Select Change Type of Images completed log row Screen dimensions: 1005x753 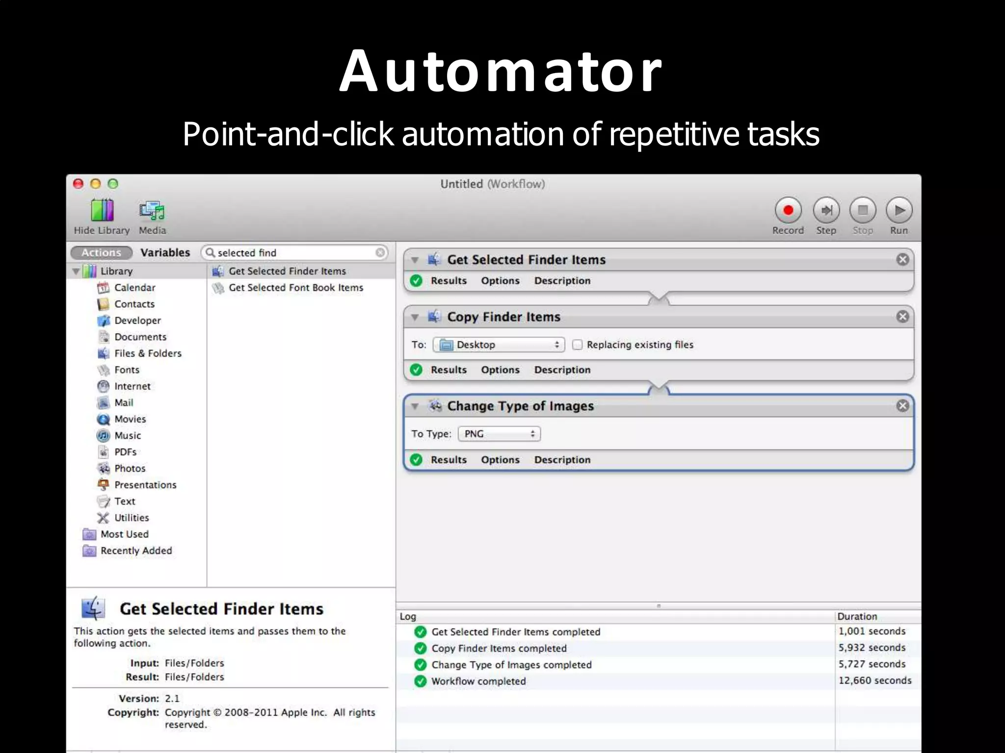[659, 665]
